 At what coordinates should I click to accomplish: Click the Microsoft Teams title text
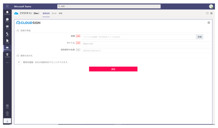[x=23, y=6]
